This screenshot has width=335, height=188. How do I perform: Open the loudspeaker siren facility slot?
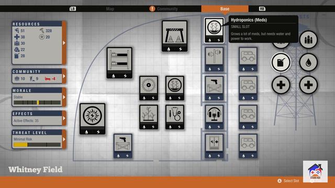point(214,59)
